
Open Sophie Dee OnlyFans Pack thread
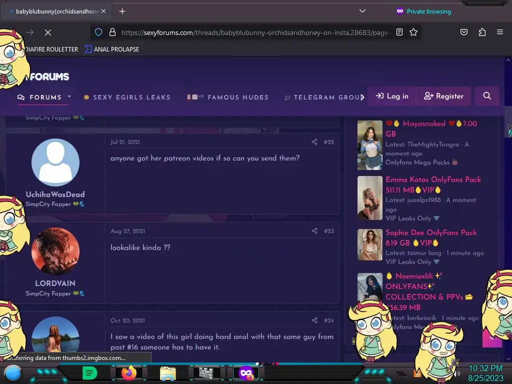[x=431, y=237]
